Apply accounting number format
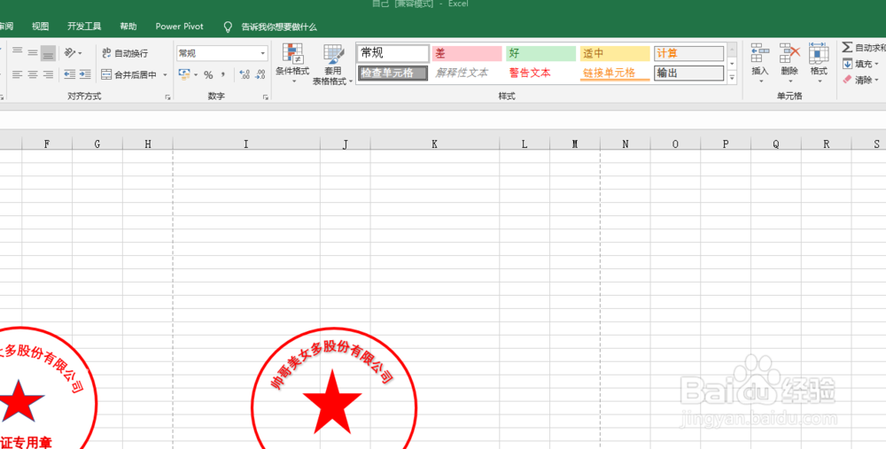The image size is (886, 449). 184,74
